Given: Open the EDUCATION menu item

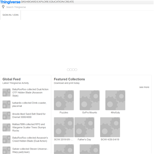Looking at the screenshot, I should click(56, 2).
